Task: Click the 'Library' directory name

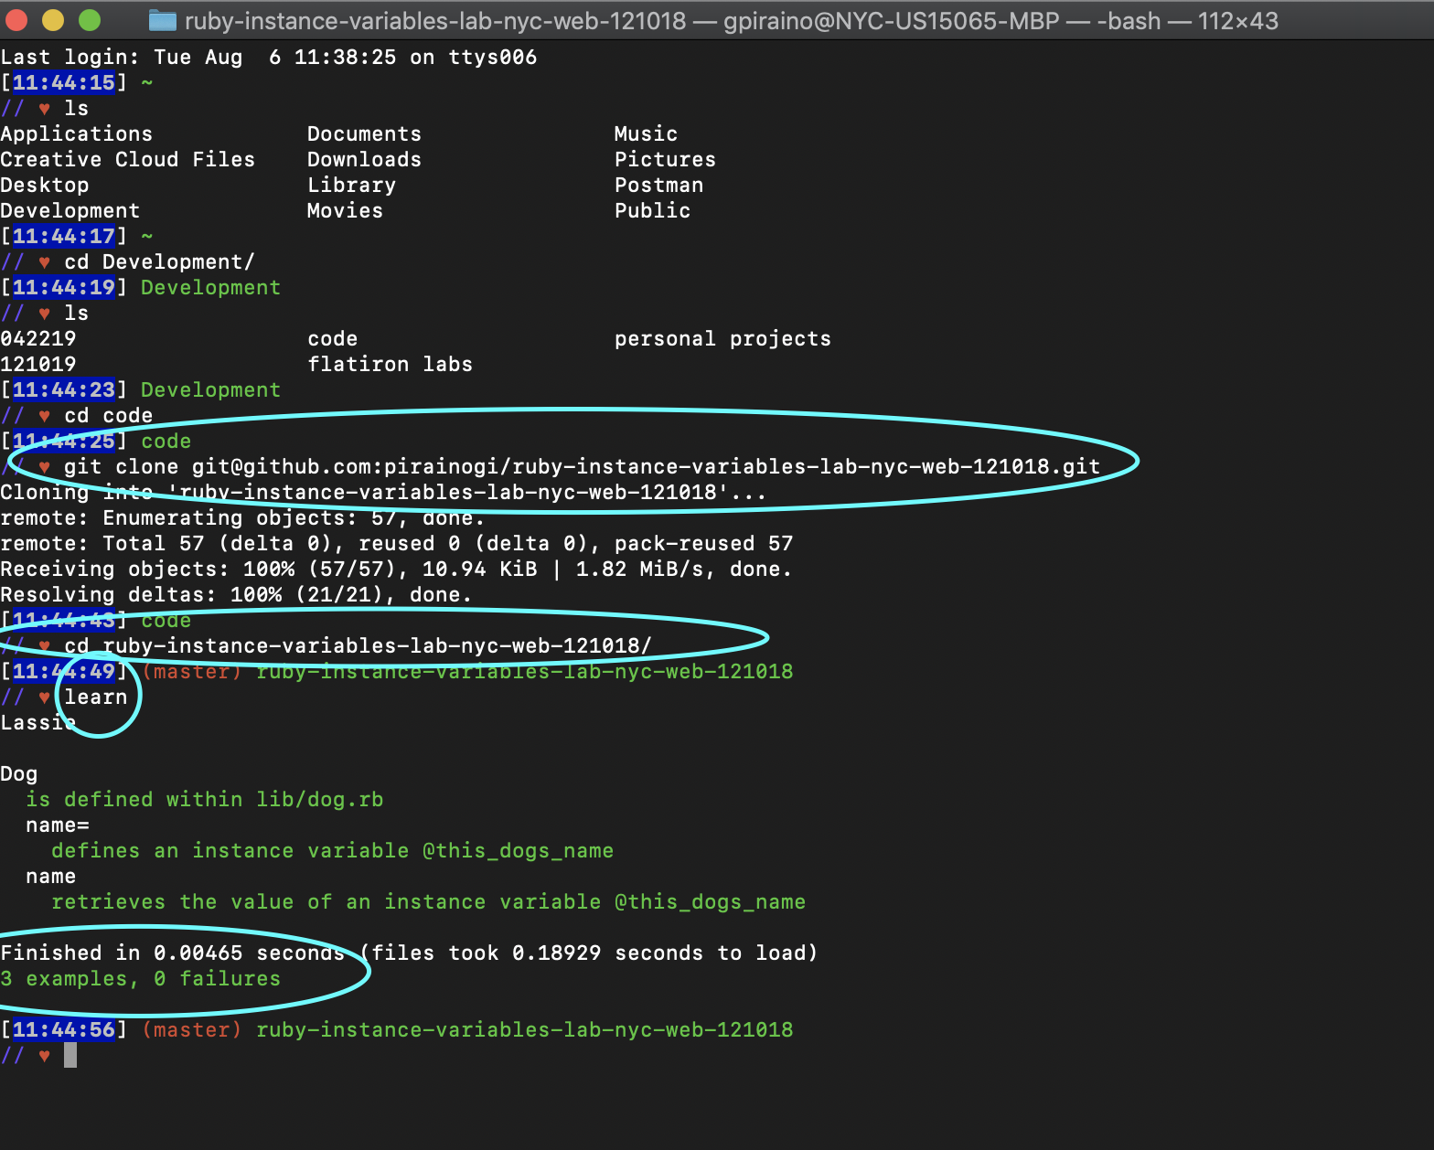Action: click(x=352, y=185)
